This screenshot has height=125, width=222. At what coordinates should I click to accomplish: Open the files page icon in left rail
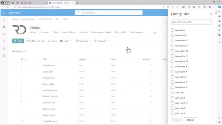(4, 41)
